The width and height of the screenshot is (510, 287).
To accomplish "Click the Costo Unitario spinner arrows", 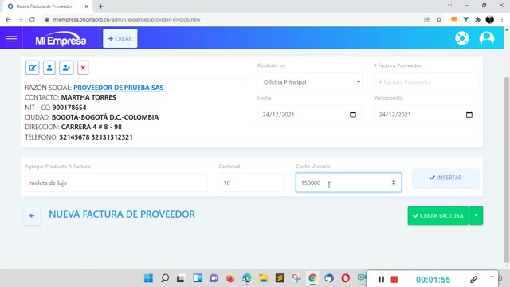I will point(394,183).
